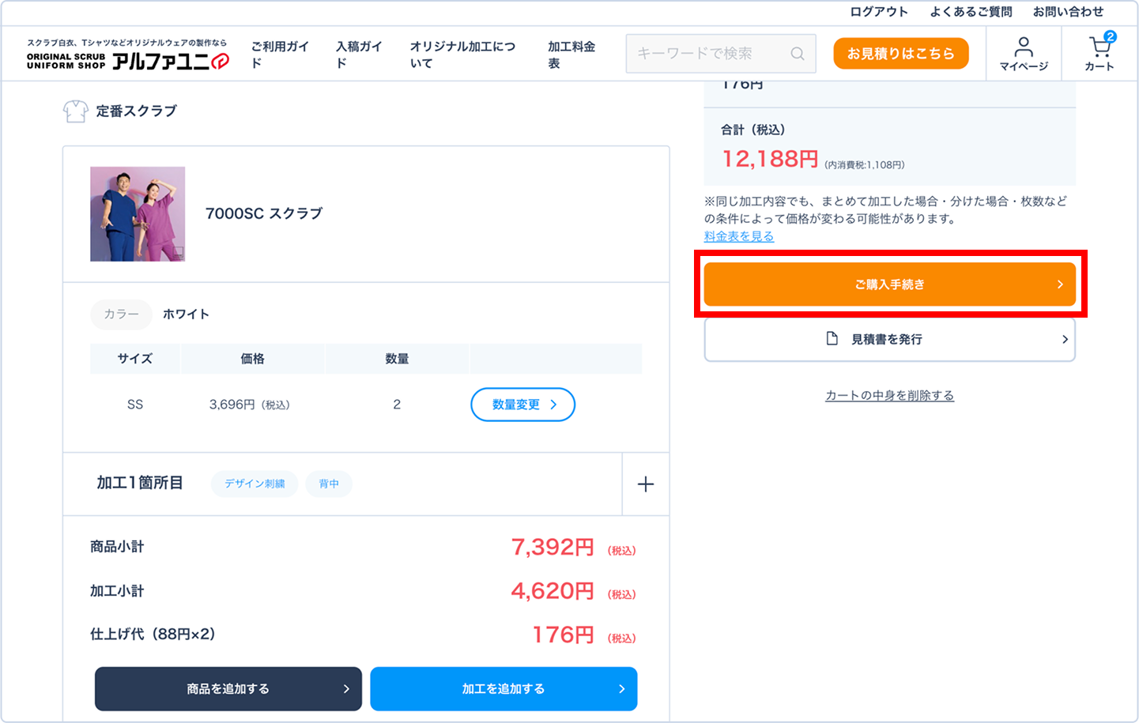Click カートの中身を削除する link
The image size is (1139, 723).
tap(889, 395)
